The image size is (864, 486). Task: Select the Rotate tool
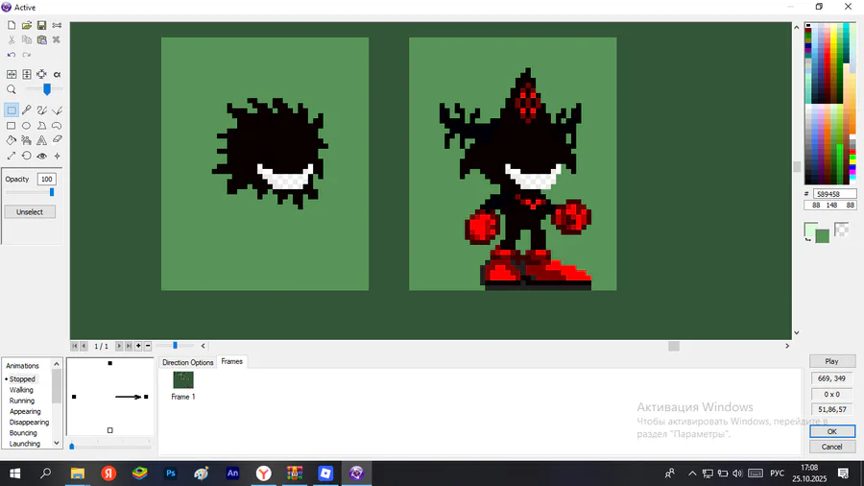27,156
